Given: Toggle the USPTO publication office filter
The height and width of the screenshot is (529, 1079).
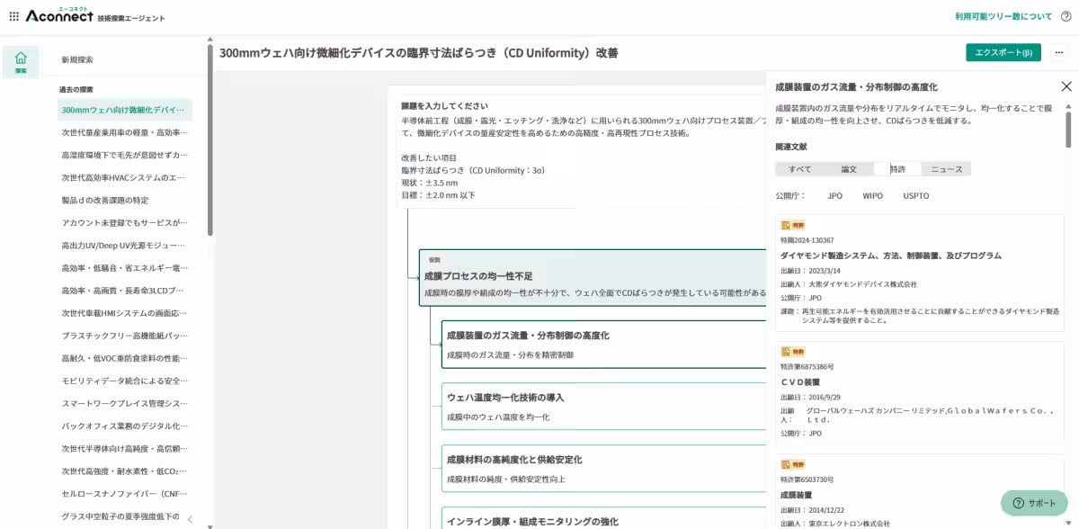Looking at the screenshot, I should (x=914, y=195).
